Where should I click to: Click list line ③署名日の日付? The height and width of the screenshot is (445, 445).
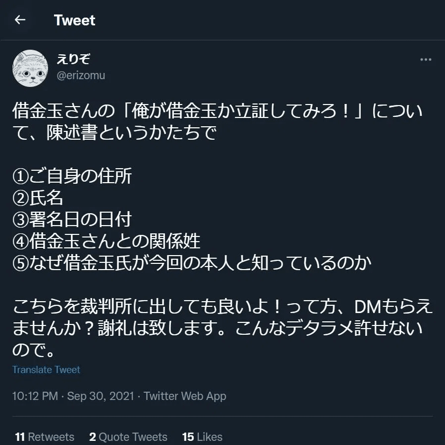(72, 220)
